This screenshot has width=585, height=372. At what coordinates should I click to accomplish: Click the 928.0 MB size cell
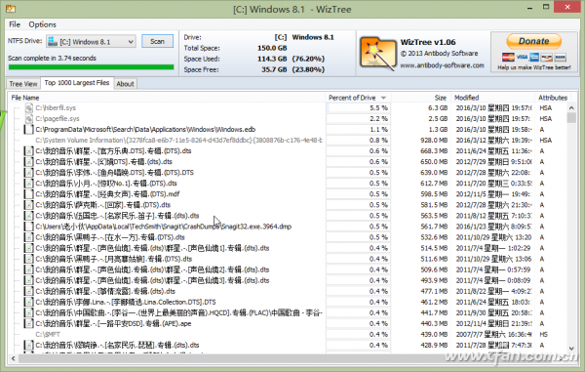click(x=434, y=141)
